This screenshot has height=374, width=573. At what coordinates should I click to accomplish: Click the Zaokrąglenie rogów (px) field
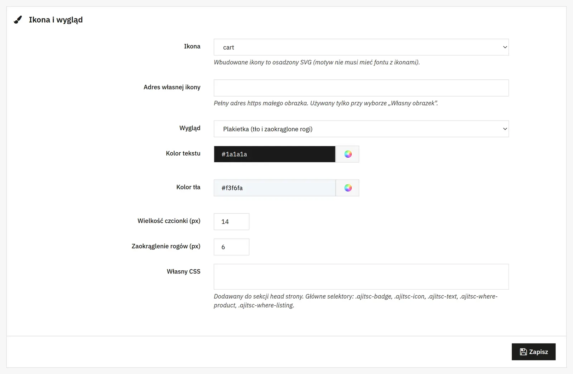tap(231, 247)
